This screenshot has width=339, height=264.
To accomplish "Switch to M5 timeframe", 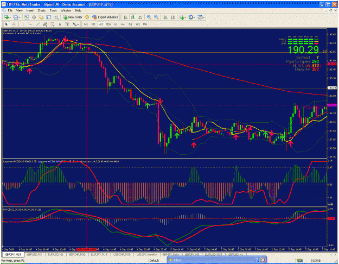I will click(93, 24).
